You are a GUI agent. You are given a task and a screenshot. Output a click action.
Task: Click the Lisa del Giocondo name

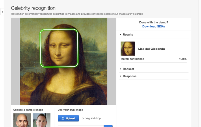pos(151,49)
